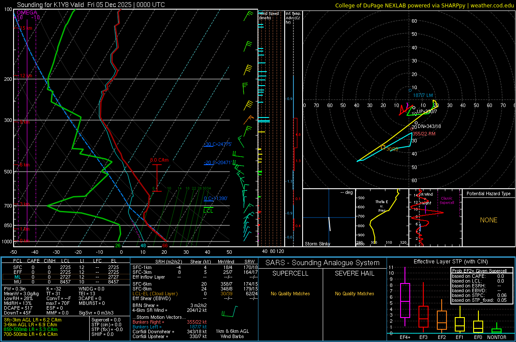Click the DN=343/18 hodograph label

tap(429, 126)
